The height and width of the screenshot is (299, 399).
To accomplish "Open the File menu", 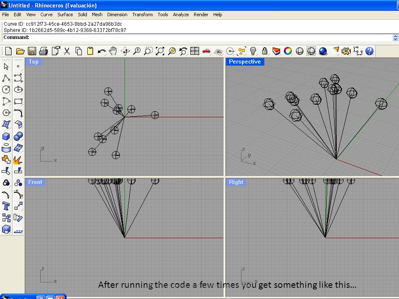I will click(x=5, y=15).
